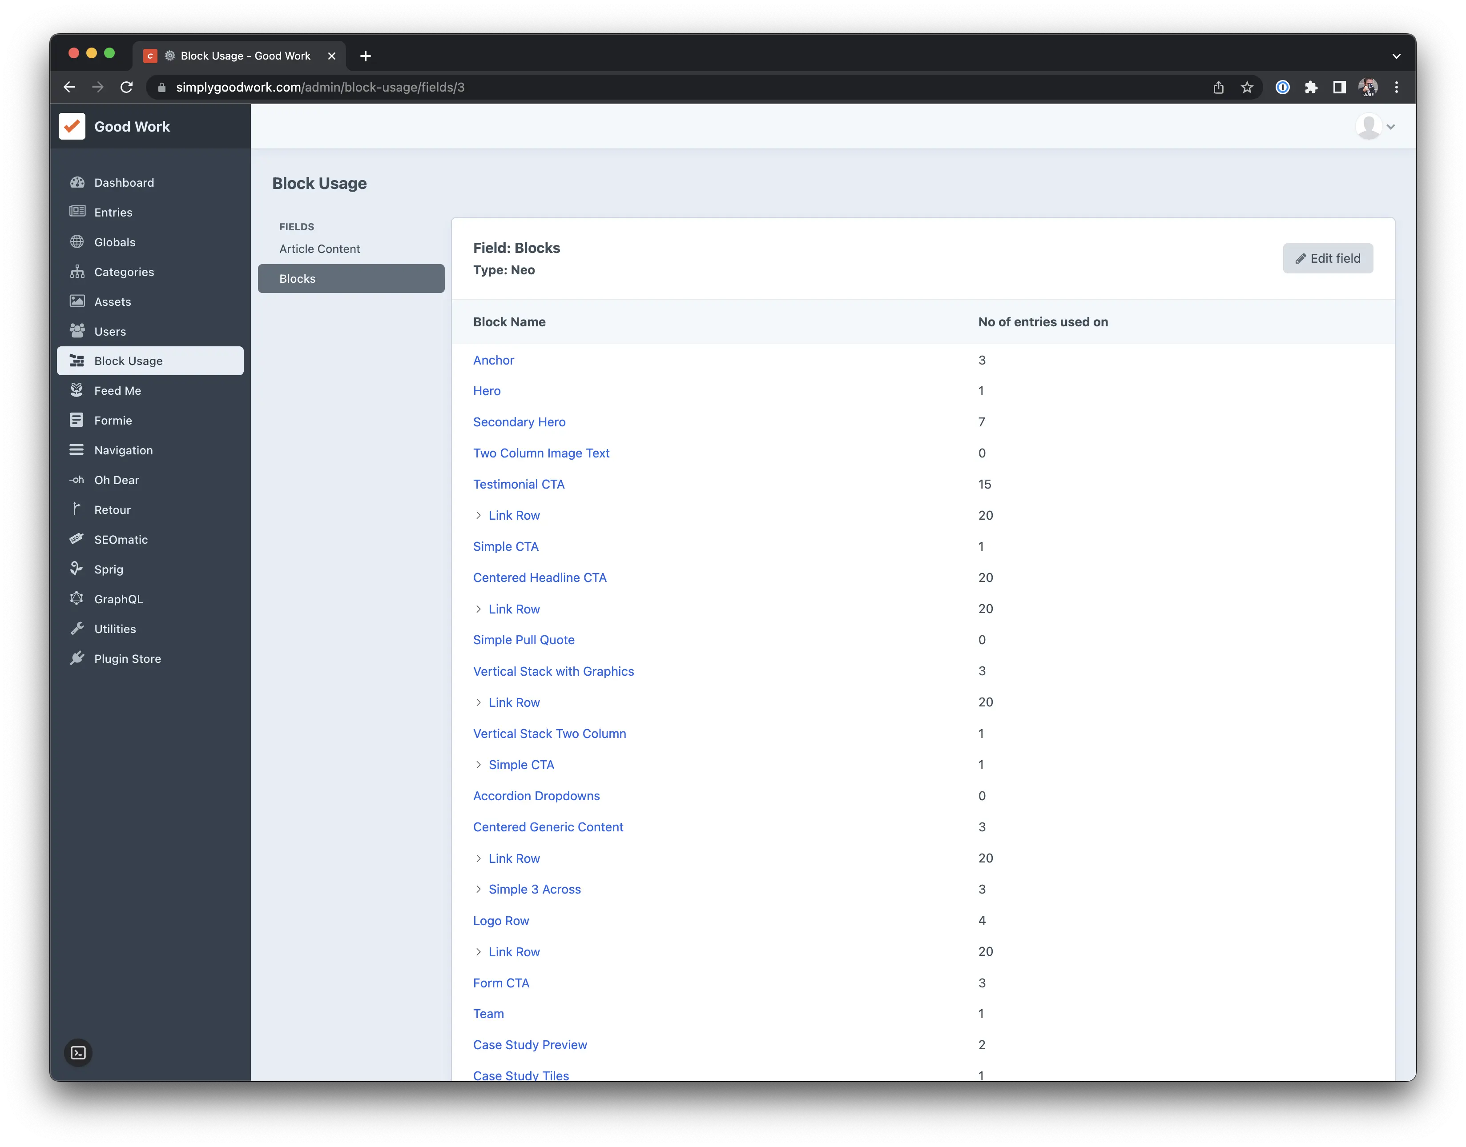Open the Plugin Store plug icon
This screenshot has width=1466, height=1147.
[x=77, y=658]
